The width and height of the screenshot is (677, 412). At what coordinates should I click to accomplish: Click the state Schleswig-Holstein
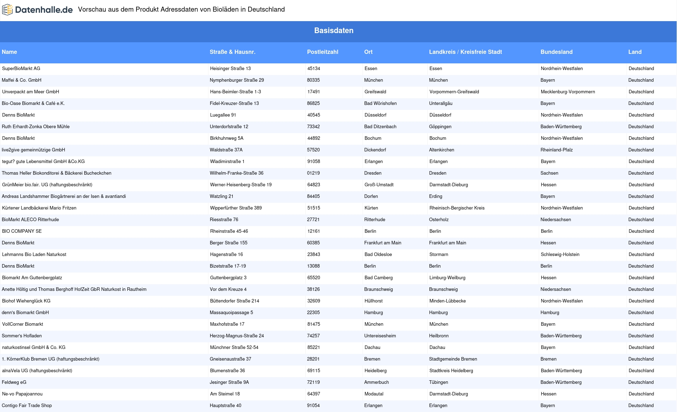click(x=560, y=255)
